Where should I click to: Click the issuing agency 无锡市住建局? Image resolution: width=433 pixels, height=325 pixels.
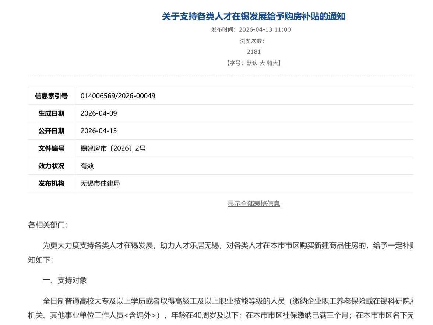coord(100,184)
